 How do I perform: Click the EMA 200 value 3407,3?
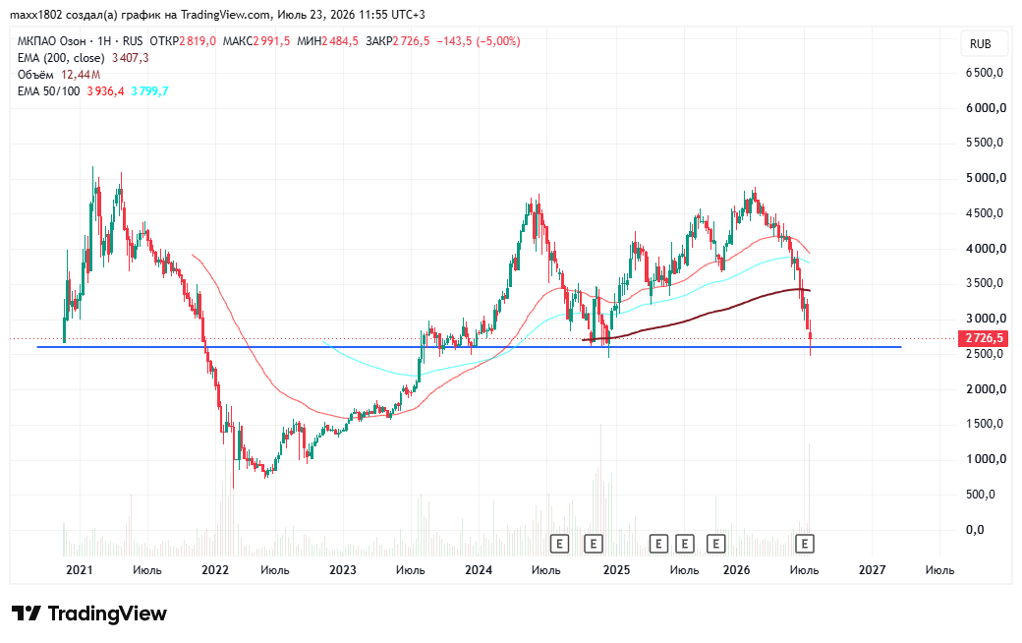(131, 58)
